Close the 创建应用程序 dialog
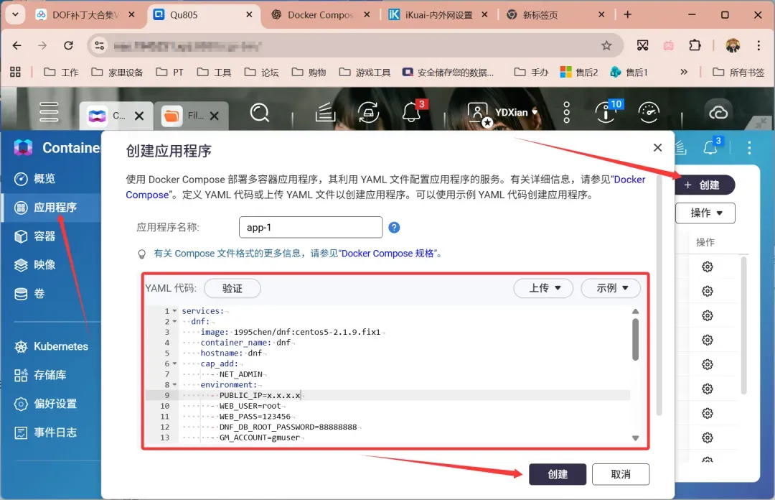 pyautogui.click(x=657, y=148)
